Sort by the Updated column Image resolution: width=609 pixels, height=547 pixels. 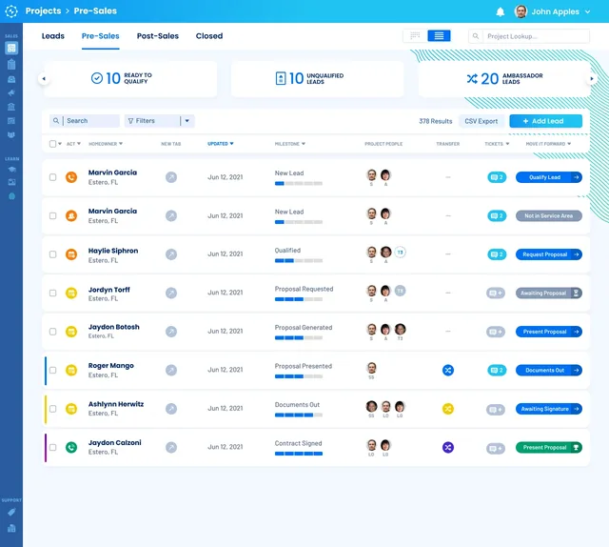coord(221,144)
